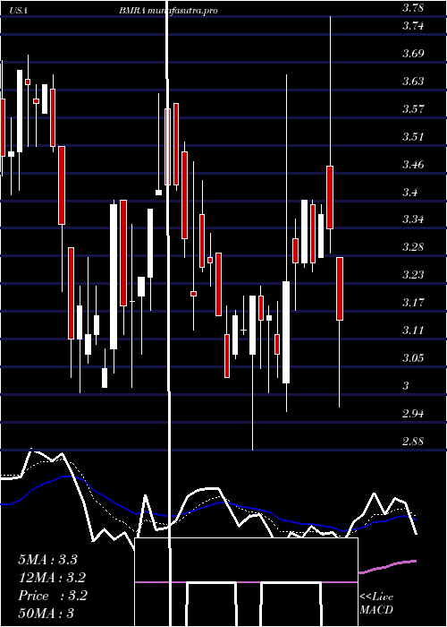
Task: Click the 3.46 price axis label
Action: tap(413, 164)
